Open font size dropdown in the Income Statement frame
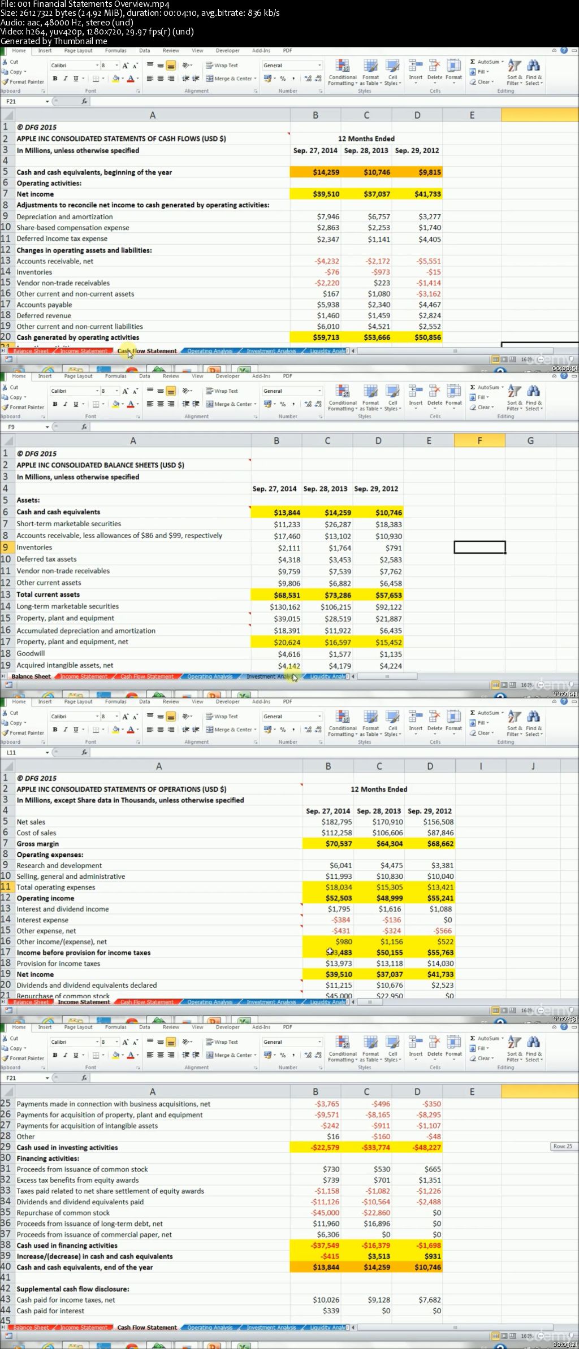Screen dimensions: 579x1349 117,716
